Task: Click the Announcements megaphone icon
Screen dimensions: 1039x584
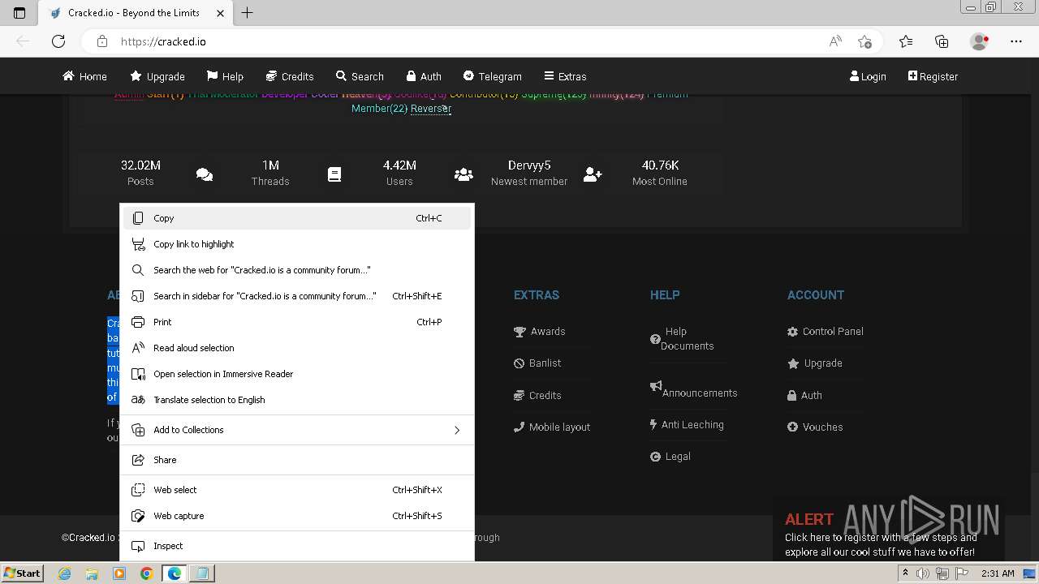Action: [656, 386]
